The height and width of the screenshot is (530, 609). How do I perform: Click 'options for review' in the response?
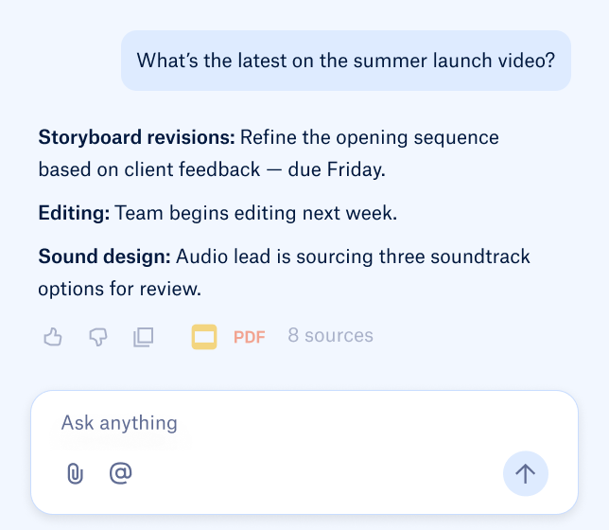pos(120,288)
